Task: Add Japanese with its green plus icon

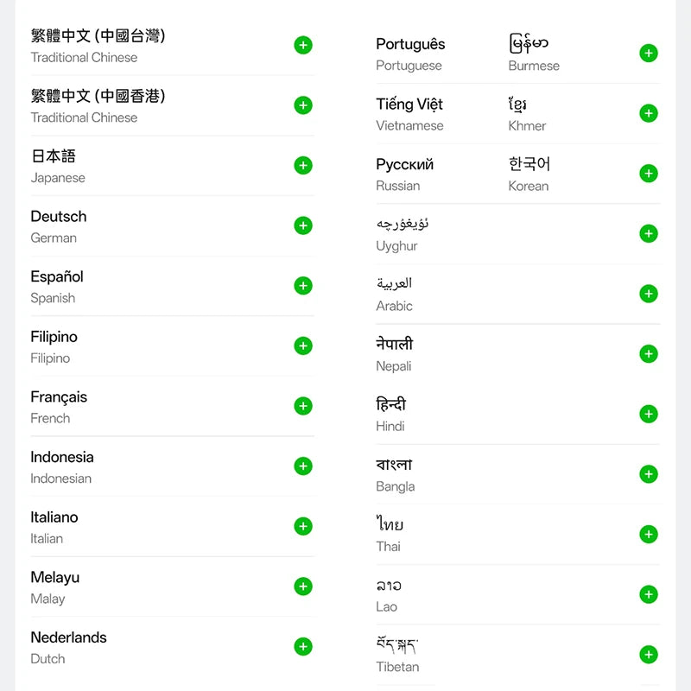Action: [x=303, y=165]
